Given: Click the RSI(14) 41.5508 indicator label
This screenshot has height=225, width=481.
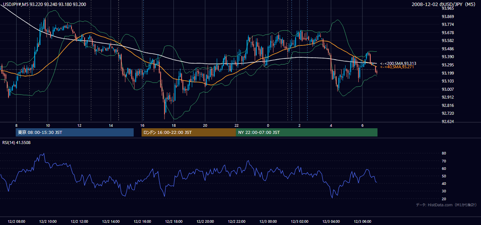Looking at the screenshot, I should (17, 142).
